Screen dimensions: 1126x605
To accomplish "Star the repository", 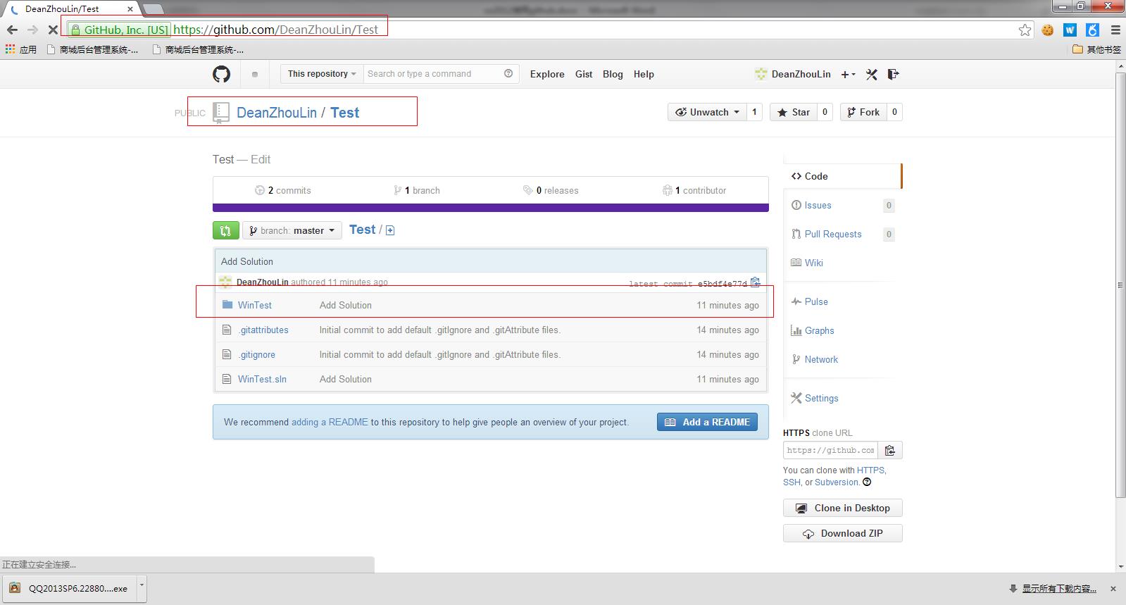I will click(x=794, y=112).
